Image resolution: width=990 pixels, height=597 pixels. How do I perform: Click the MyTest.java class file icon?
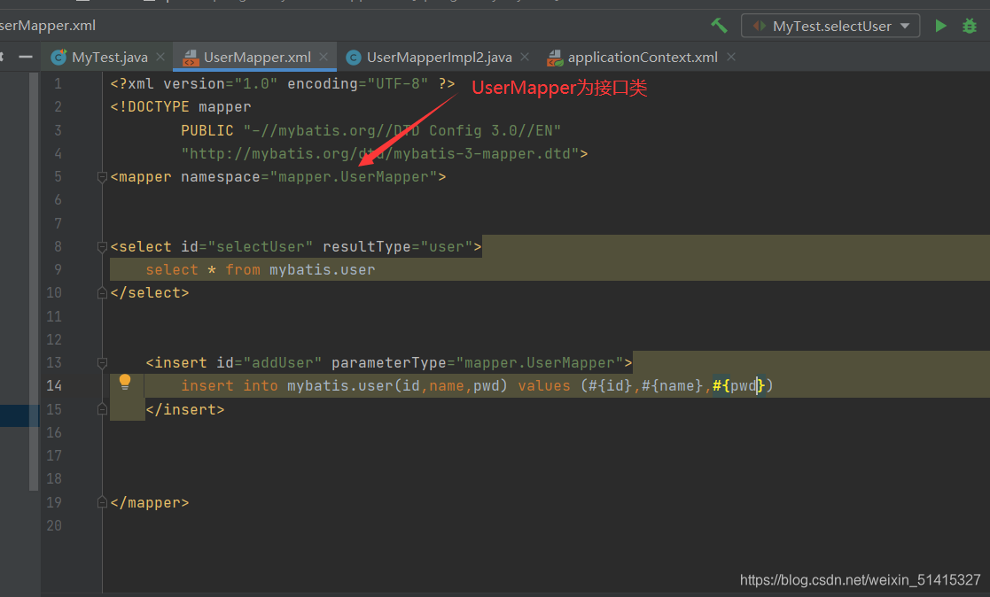pyautogui.click(x=58, y=58)
